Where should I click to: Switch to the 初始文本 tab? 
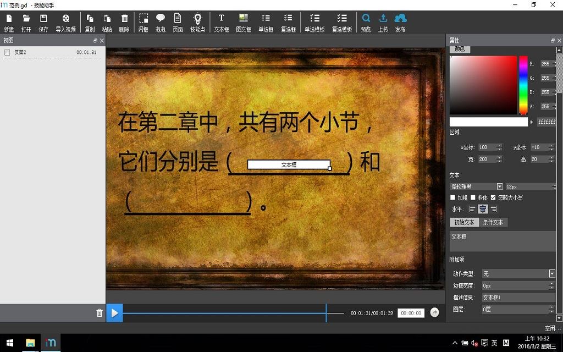pyautogui.click(x=464, y=222)
